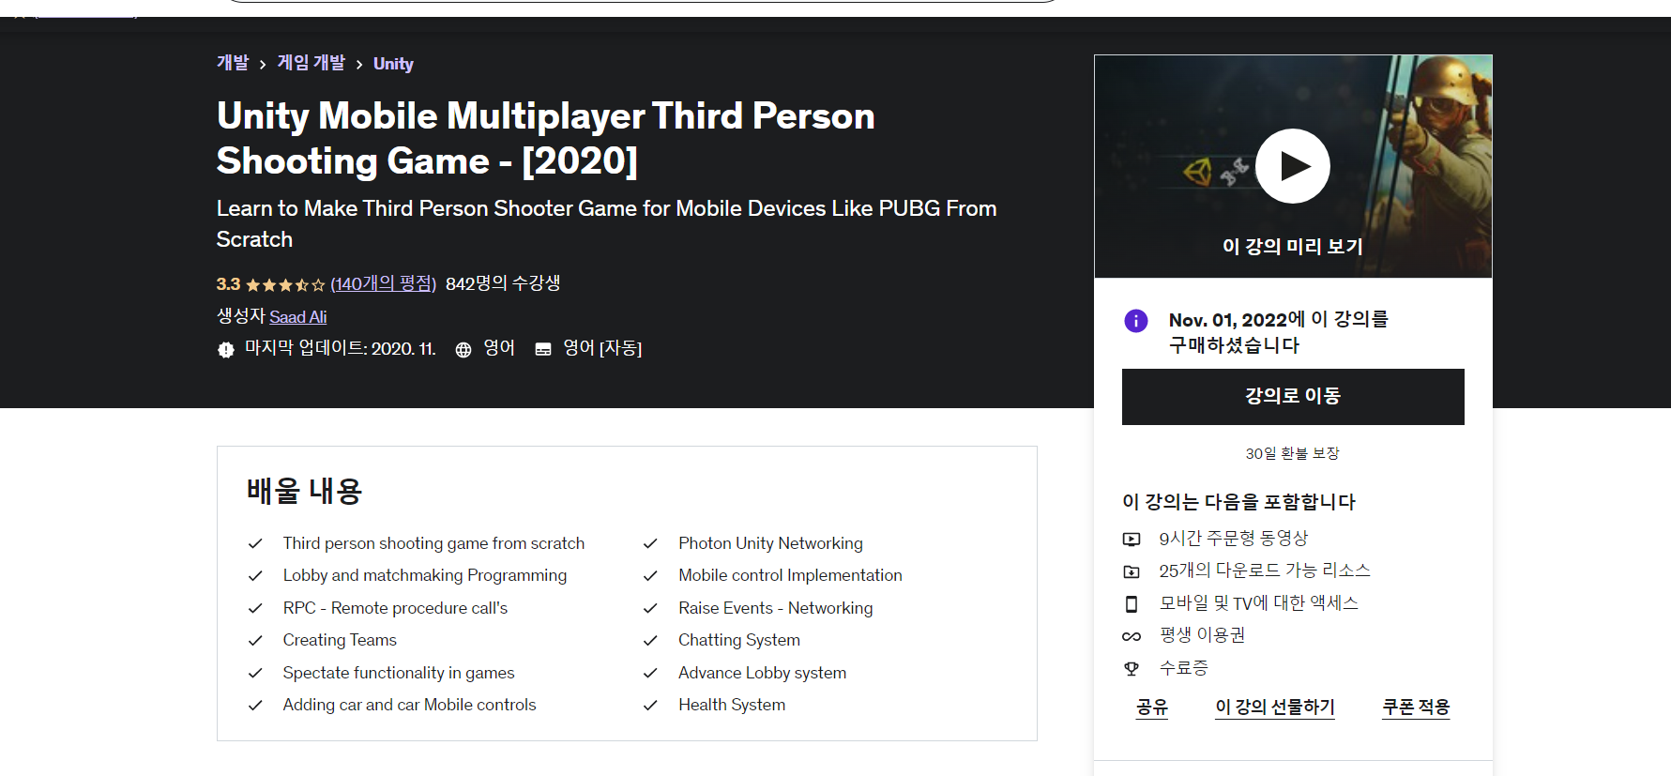The width and height of the screenshot is (1671, 776).
Task: Click the course subtitle description
Action: (x=606, y=223)
